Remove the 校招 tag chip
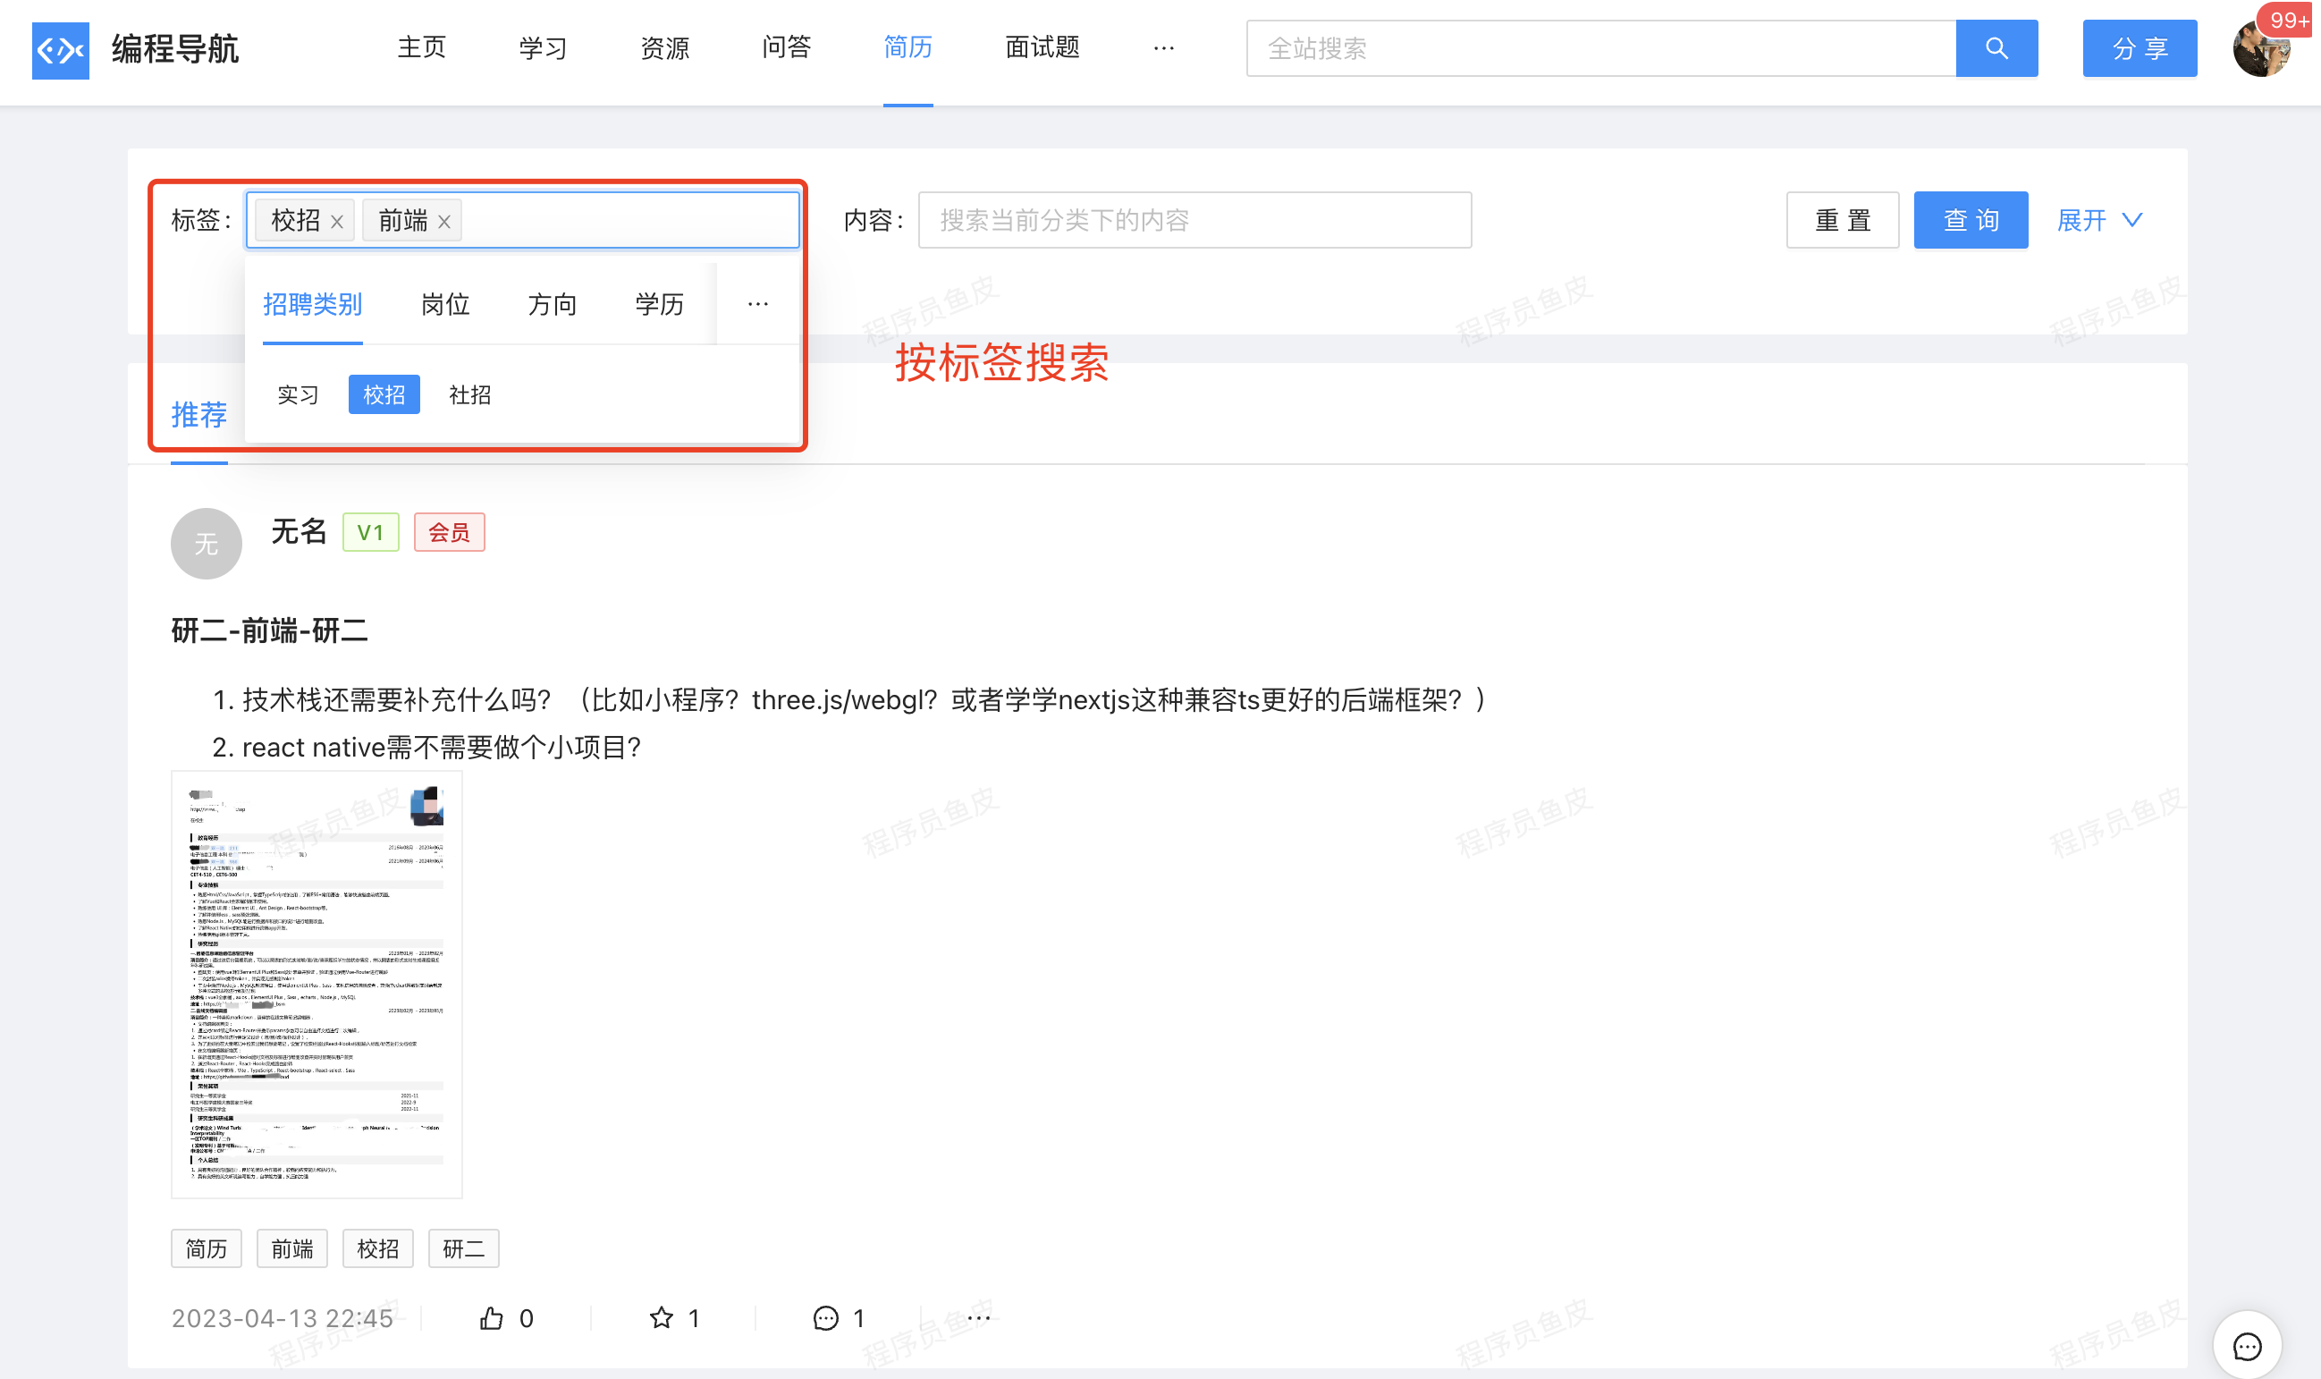Image resolution: width=2321 pixels, height=1379 pixels. (337, 222)
